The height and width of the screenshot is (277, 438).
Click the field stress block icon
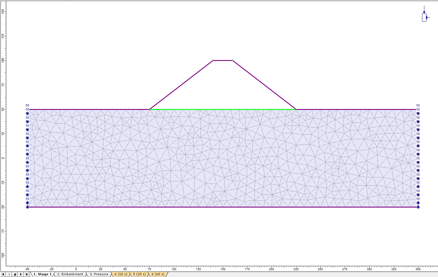(424, 17)
